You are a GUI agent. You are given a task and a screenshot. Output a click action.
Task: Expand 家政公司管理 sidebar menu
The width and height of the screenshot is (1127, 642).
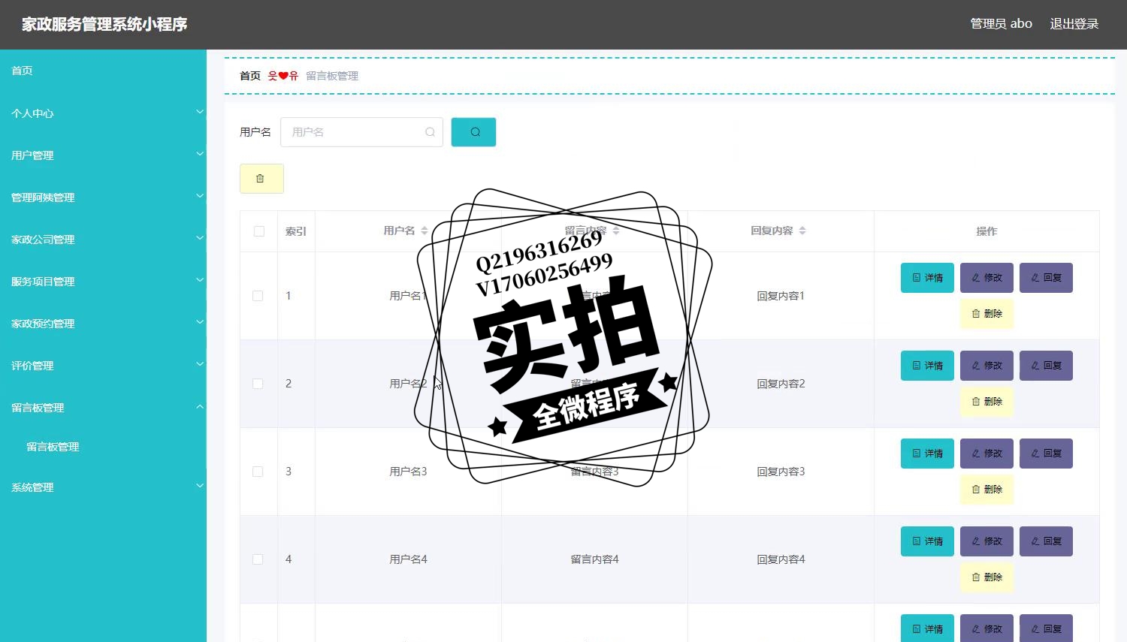click(x=103, y=240)
